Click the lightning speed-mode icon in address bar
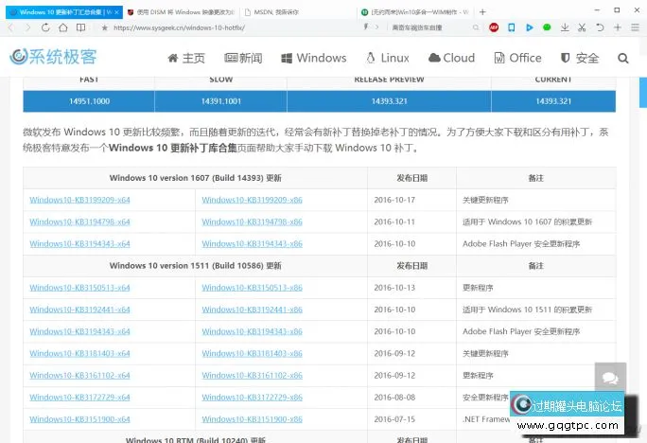The image size is (647, 443). pyautogui.click(x=365, y=27)
